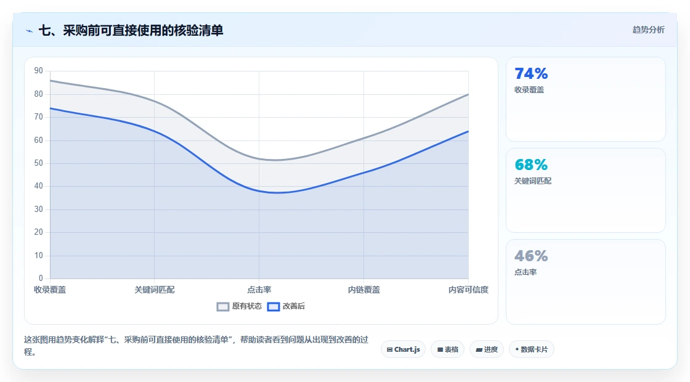Click the 90 y-axis value

pyautogui.click(x=39, y=71)
